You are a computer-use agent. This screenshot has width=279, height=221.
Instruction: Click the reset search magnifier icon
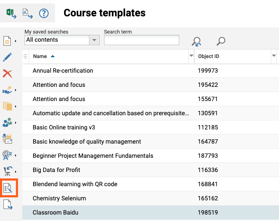point(196,41)
